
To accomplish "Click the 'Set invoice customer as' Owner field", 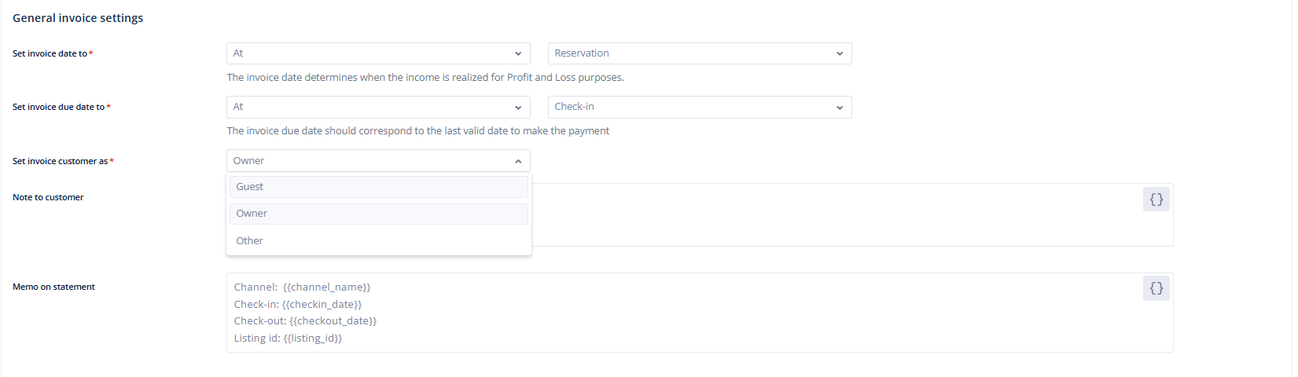I will pos(378,160).
